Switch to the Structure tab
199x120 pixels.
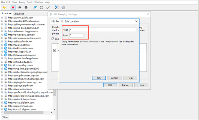coord(6,14)
